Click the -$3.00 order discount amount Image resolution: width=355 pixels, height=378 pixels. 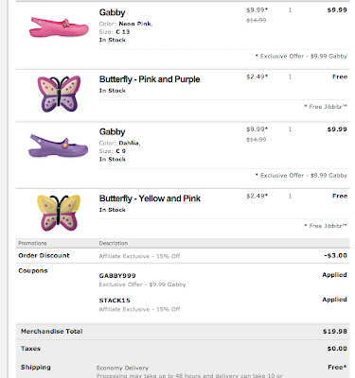pyautogui.click(x=335, y=255)
